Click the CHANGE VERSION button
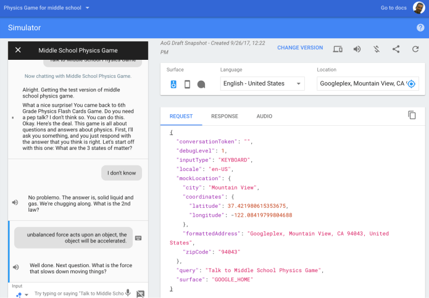 (299, 48)
